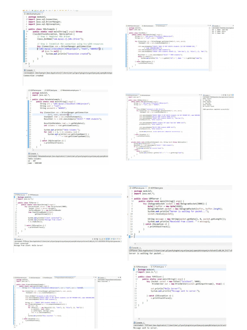
Task: Click 'public class JdbcExample {' code line
Action: click(43, 29)
